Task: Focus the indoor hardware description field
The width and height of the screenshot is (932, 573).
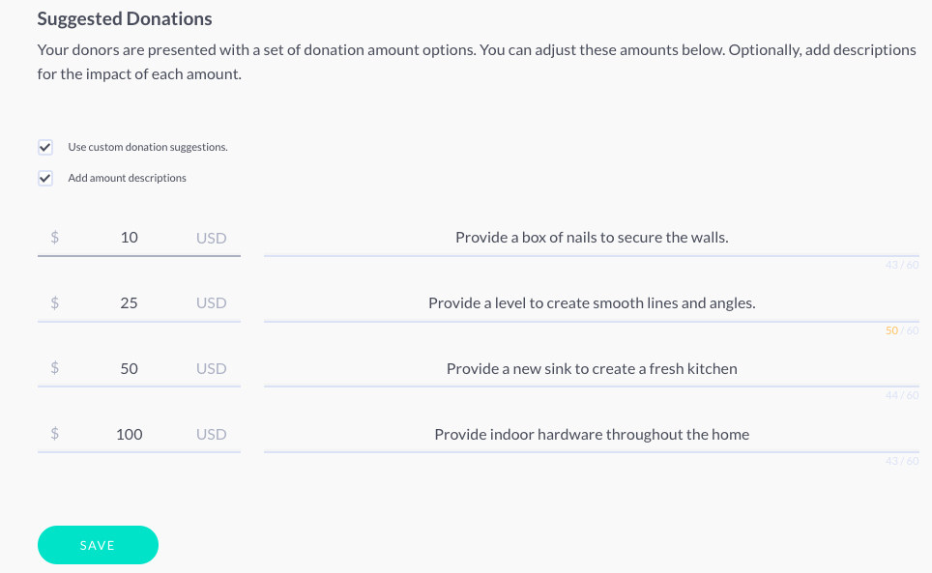Action: (592, 434)
